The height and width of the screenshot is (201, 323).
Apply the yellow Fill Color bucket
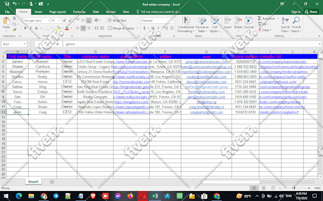click(x=58, y=28)
